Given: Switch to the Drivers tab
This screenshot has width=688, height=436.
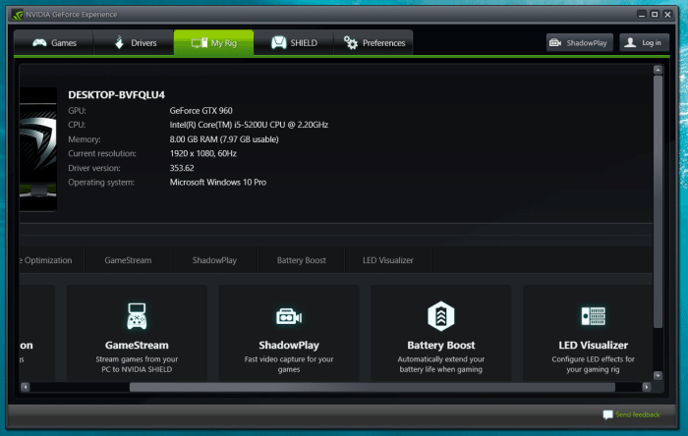Looking at the screenshot, I should pyautogui.click(x=134, y=42).
